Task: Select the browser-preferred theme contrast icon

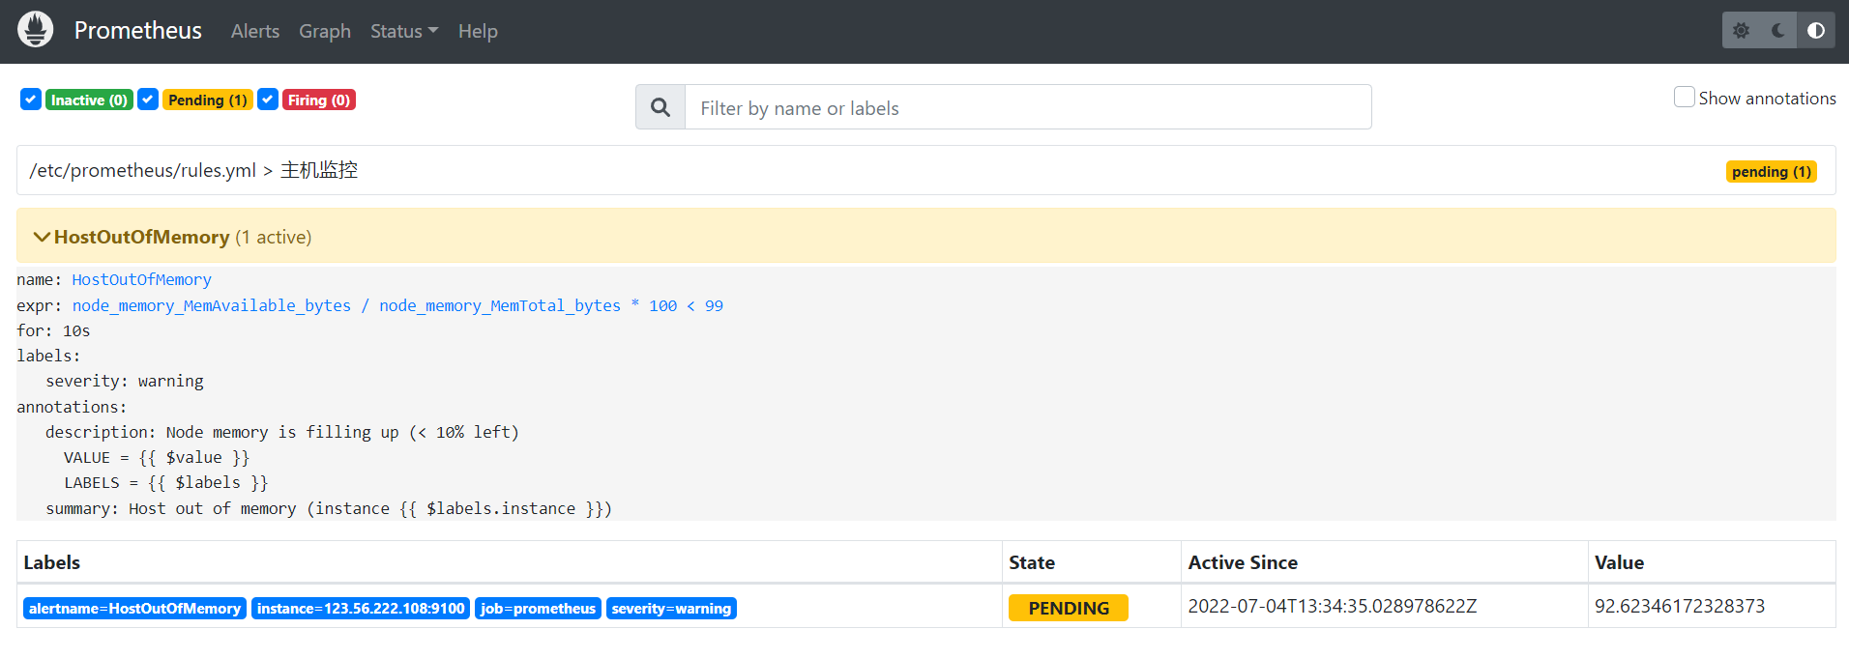Action: (x=1815, y=31)
